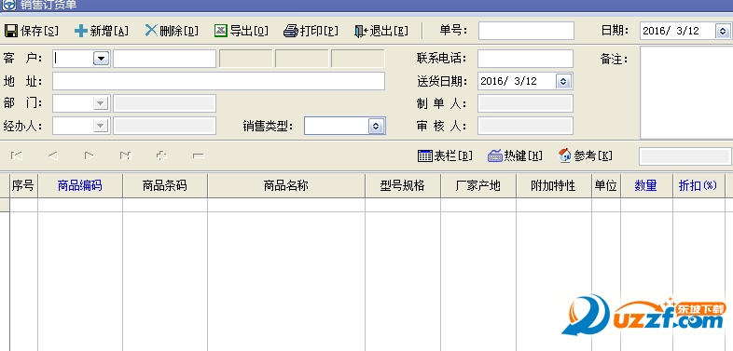
Task: Click 打印[P] print button label
Action: [x=319, y=32]
